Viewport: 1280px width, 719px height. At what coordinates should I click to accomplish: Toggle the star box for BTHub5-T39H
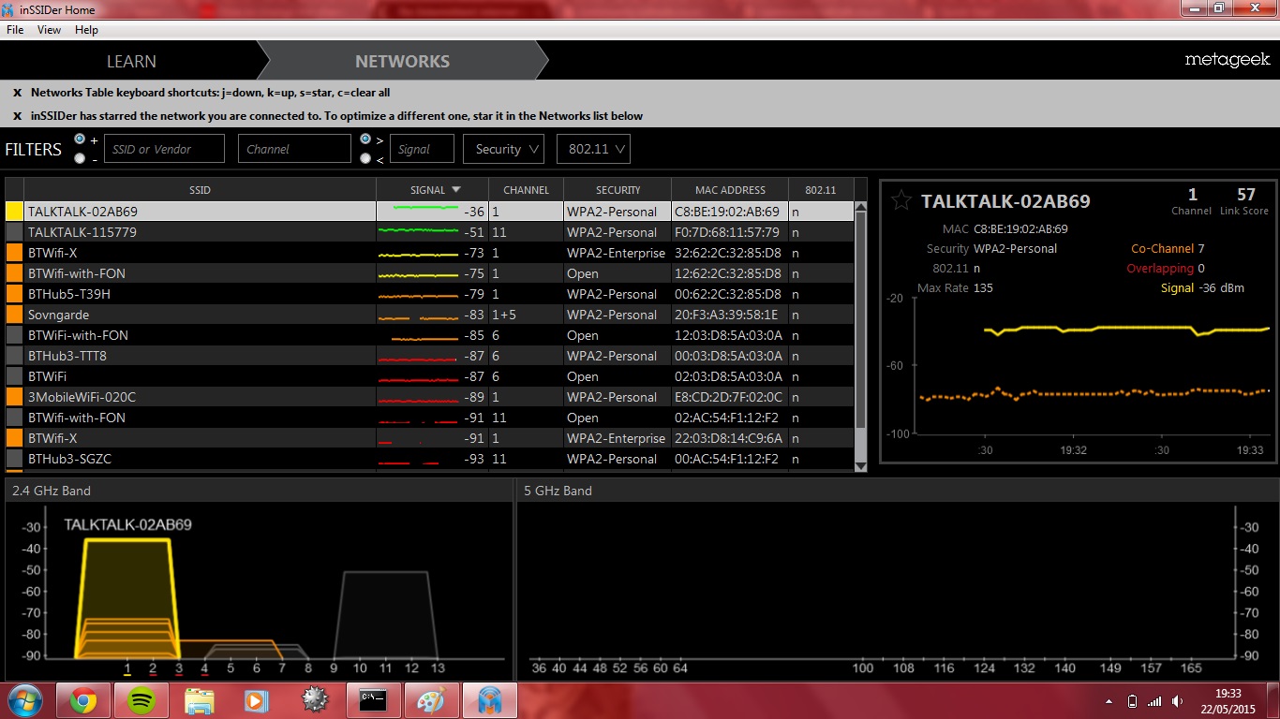14,294
